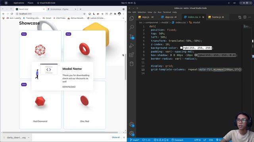Viewport: 254px width, 142px height.
Task: Open the Lemon Drizzle bookmark
Action: (x=96, y=18)
